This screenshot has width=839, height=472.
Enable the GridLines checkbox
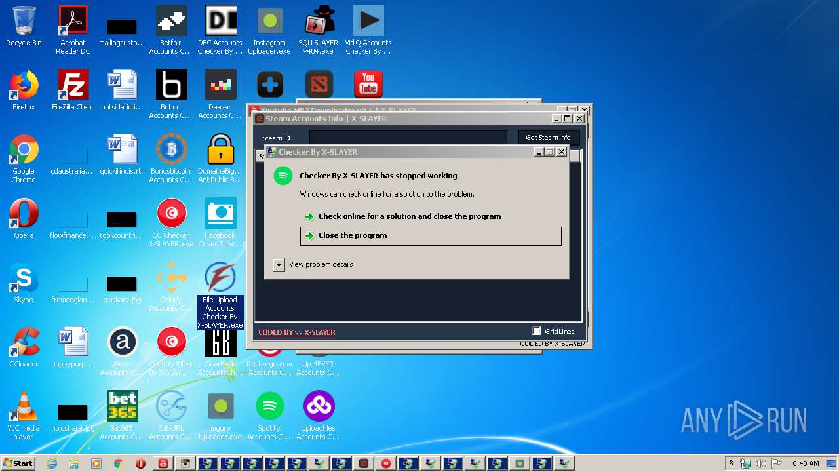click(x=537, y=331)
